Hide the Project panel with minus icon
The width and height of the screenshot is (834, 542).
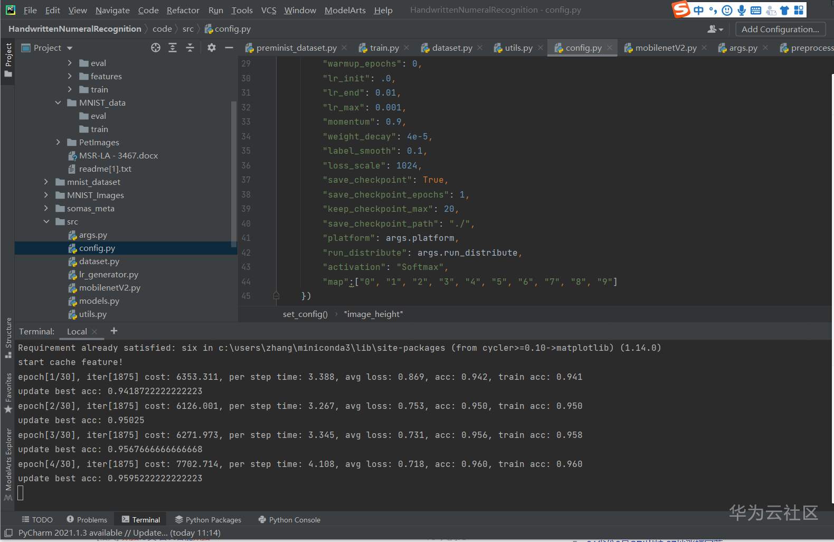click(x=229, y=48)
